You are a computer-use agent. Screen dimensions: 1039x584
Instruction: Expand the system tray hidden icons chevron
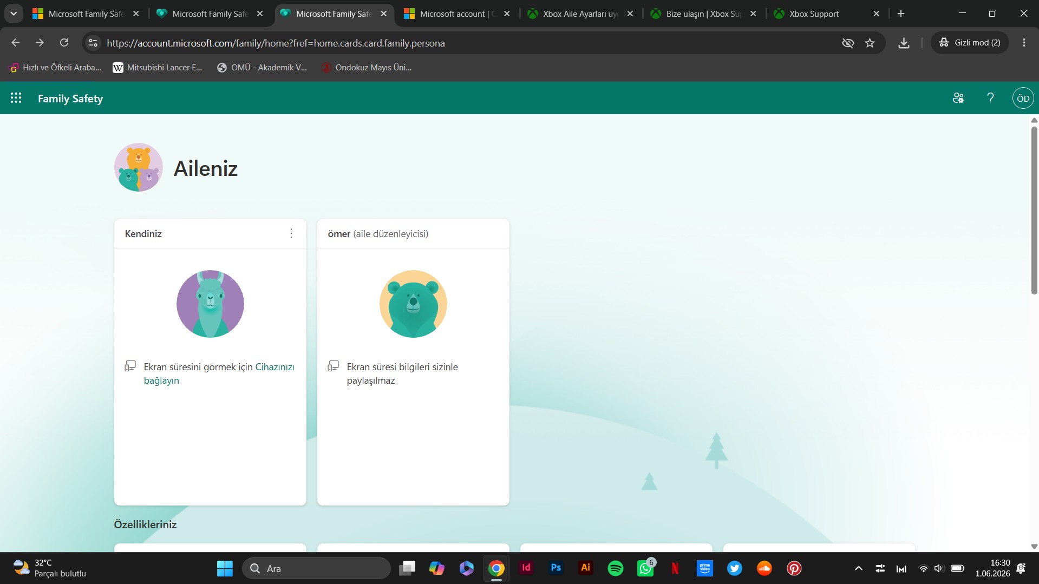pos(858,568)
